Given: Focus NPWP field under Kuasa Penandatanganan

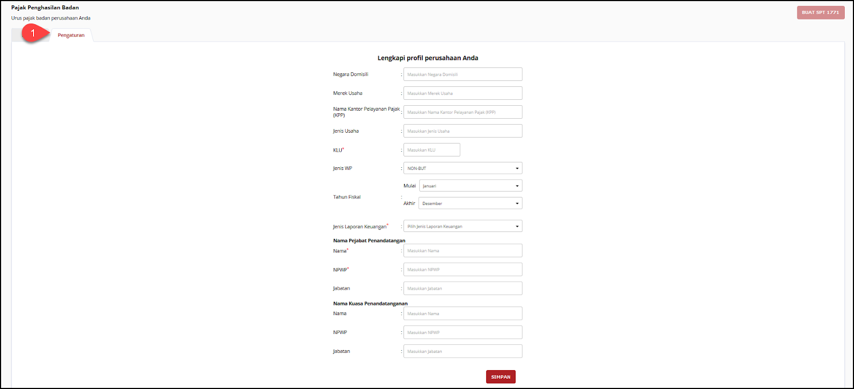Looking at the screenshot, I should pyautogui.click(x=462, y=332).
